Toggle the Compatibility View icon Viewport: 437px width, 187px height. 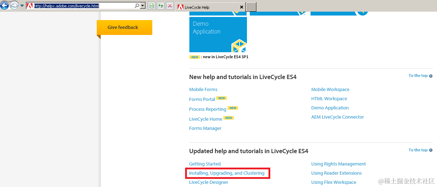pyautogui.click(x=152, y=6)
